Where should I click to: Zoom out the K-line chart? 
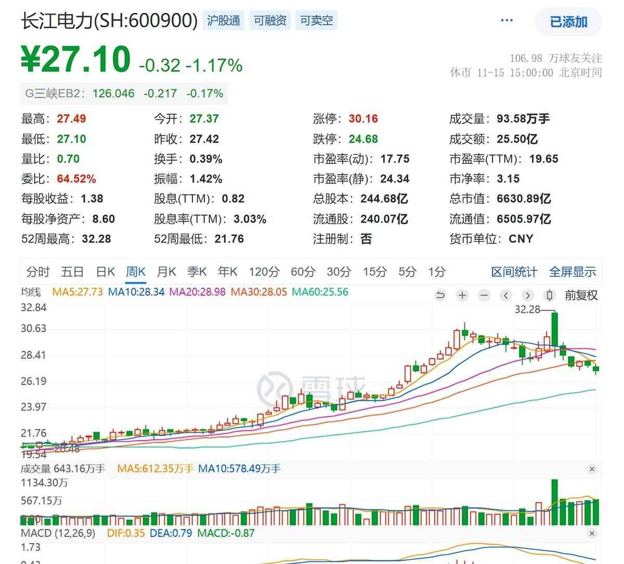tap(484, 296)
